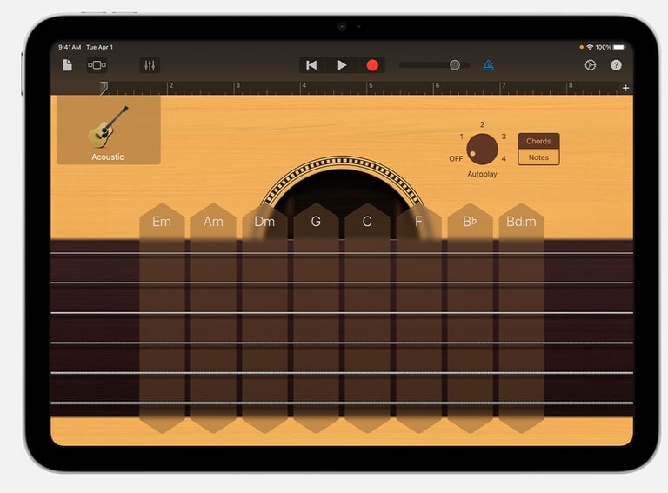The height and width of the screenshot is (493, 668).
Task: Jump to bar 4 on ruler
Action: tap(304, 85)
